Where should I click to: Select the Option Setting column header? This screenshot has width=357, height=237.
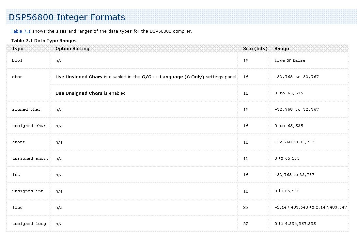pyautogui.click(x=72, y=49)
